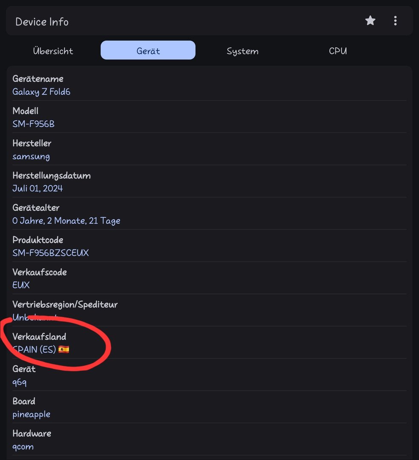Select Herstellungsdatum Juli 01, 2024
This screenshot has height=460, width=419.
pos(209,181)
